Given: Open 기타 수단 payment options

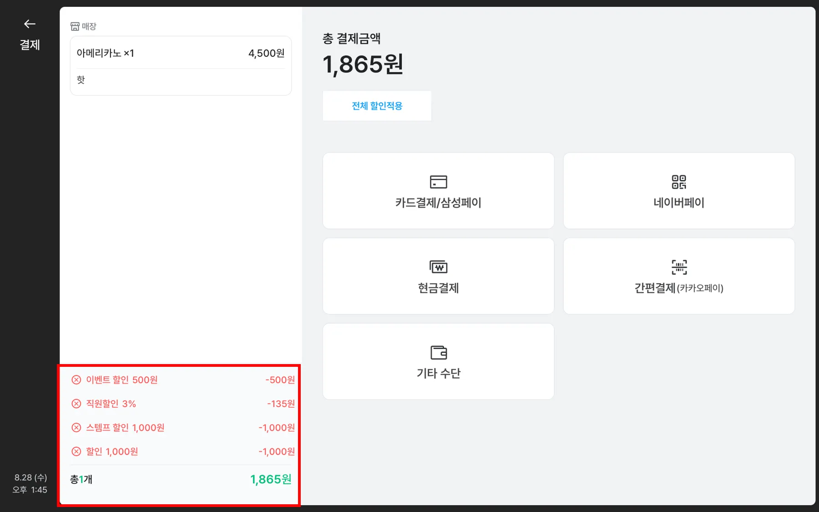Looking at the screenshot, I should tap(438, 373).
